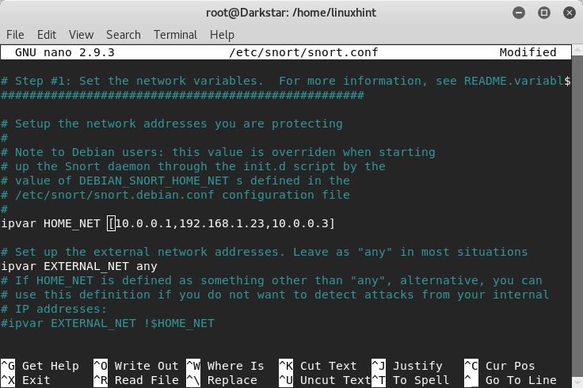Open the File menu
Image resolution: width=583 pixels, height=388 pixels.
click(15, 35)
